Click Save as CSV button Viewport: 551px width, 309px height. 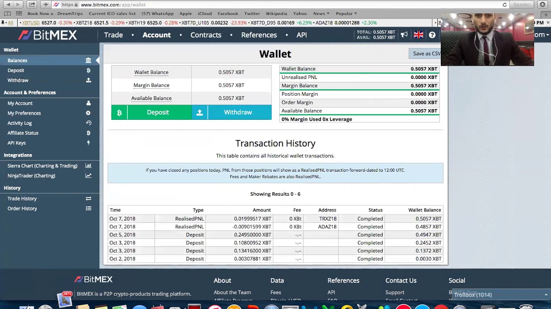[x=424, y=54]
